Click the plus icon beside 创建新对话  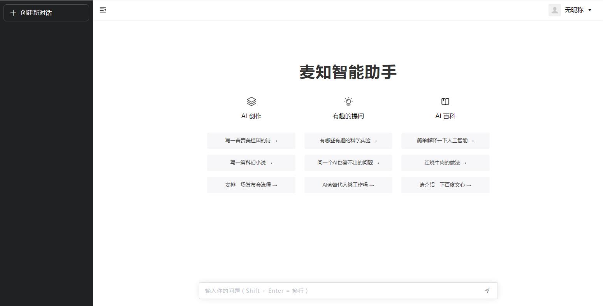click(x=13, y=13)
